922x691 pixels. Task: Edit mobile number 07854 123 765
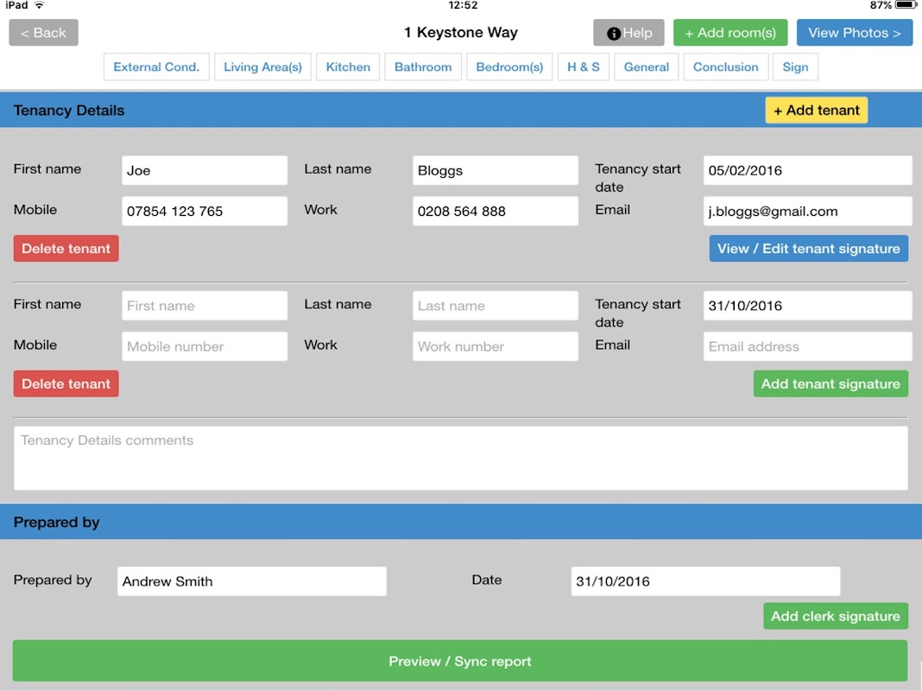[x=205, y=211]
